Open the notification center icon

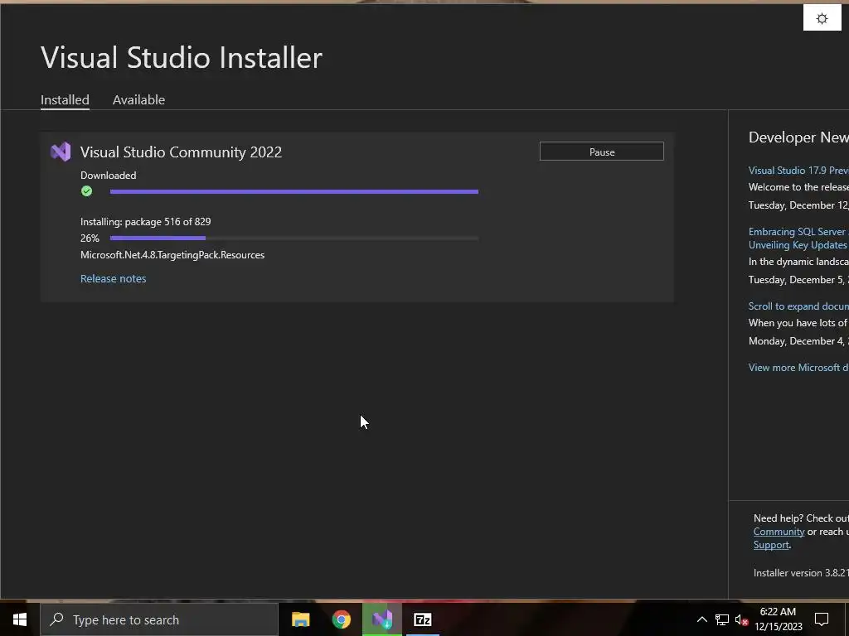coord(822,619)
